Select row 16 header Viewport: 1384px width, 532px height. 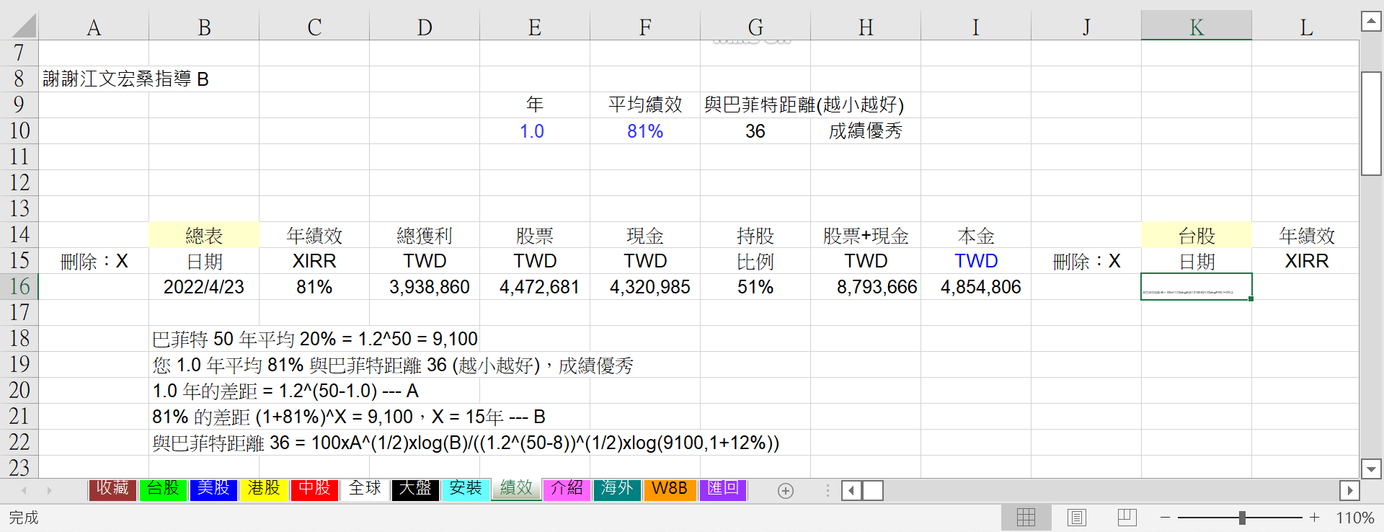(x=19, y=287)
